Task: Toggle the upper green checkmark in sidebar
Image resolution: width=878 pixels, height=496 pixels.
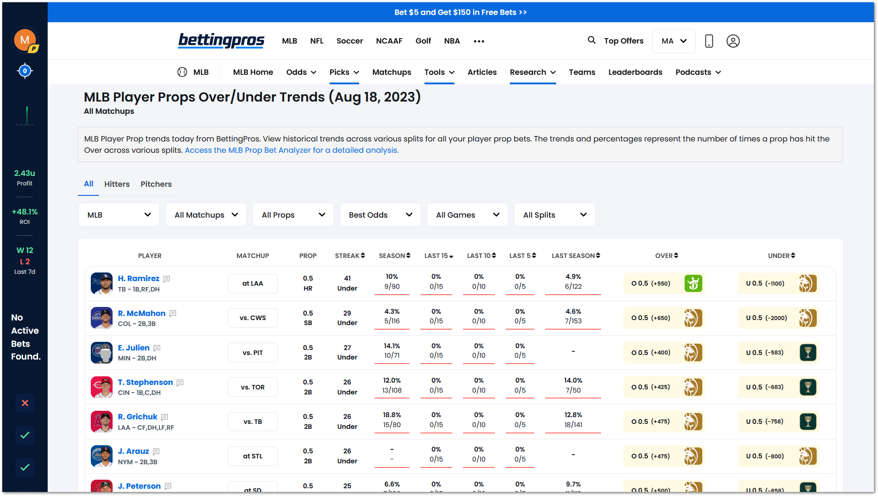Action: pyautogui.click(x=25, y=435)
